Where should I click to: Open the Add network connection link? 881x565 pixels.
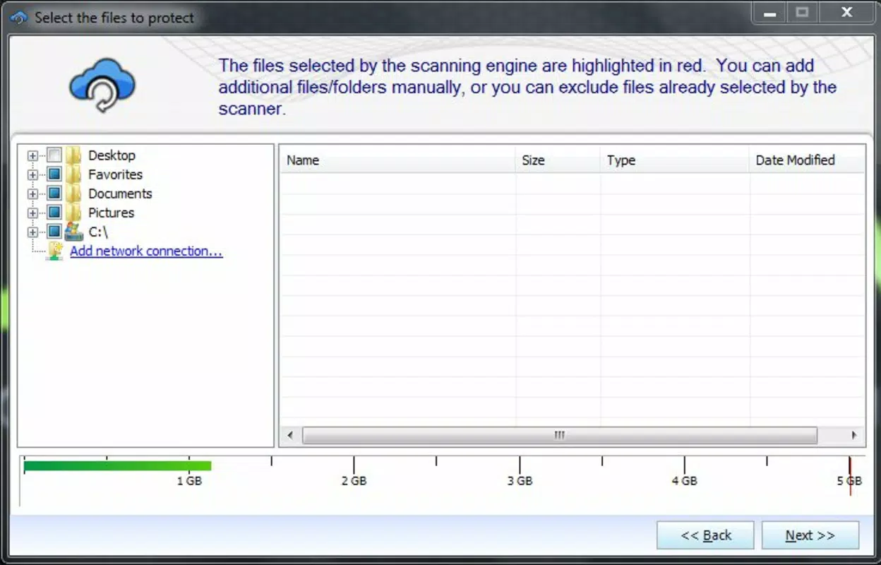[x=146, y=251]
